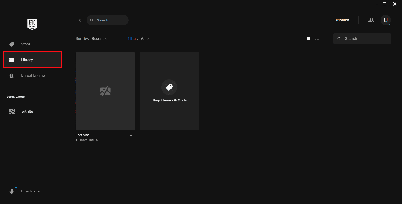Click the Shop Games & Mods tag icon
Image resolution: width=402 pixels, height=204 pixels.
(169, 87)
